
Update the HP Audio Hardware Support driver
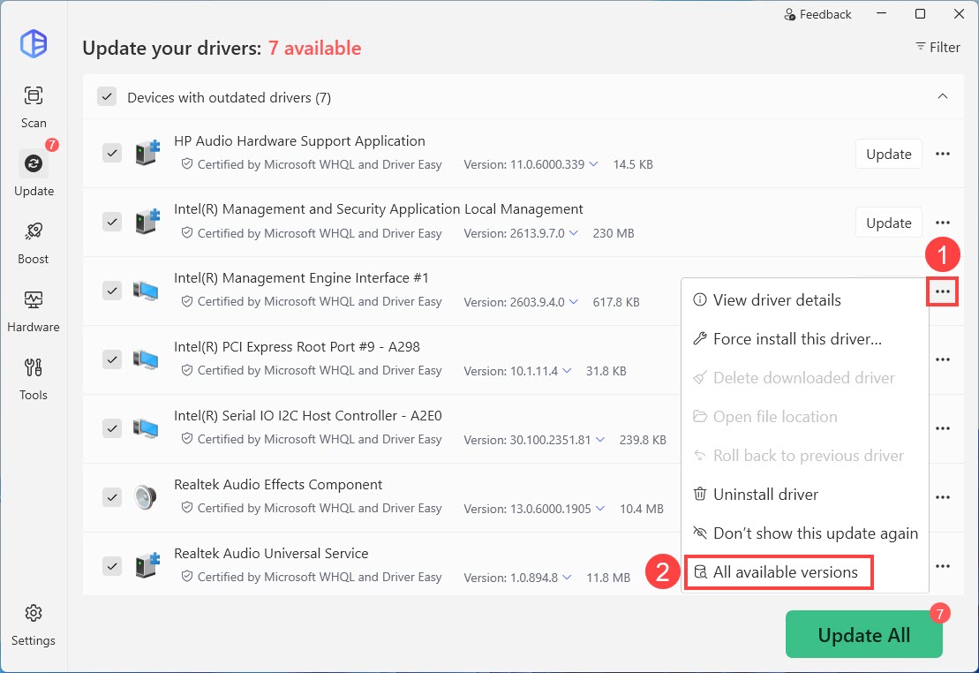tap(888, 154)
